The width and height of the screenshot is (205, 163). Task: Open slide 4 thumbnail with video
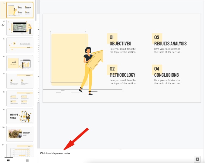tap(20, 28)
